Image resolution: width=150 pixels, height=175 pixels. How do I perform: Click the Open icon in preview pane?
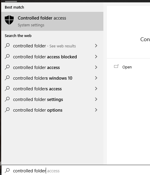click(116, 67)
